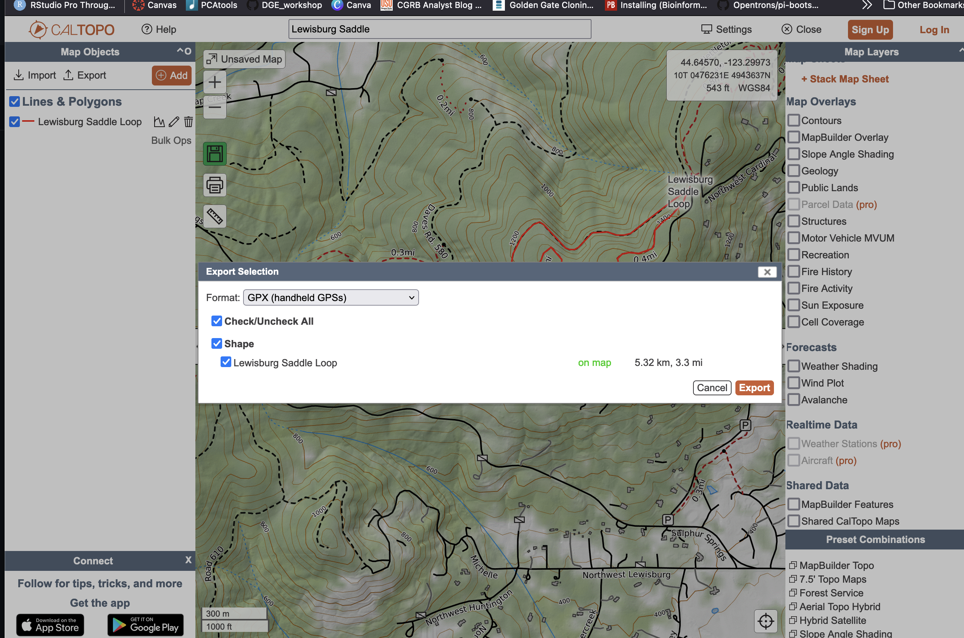Click Cancel to dismiss export dialog

click(x=712, y=387)
